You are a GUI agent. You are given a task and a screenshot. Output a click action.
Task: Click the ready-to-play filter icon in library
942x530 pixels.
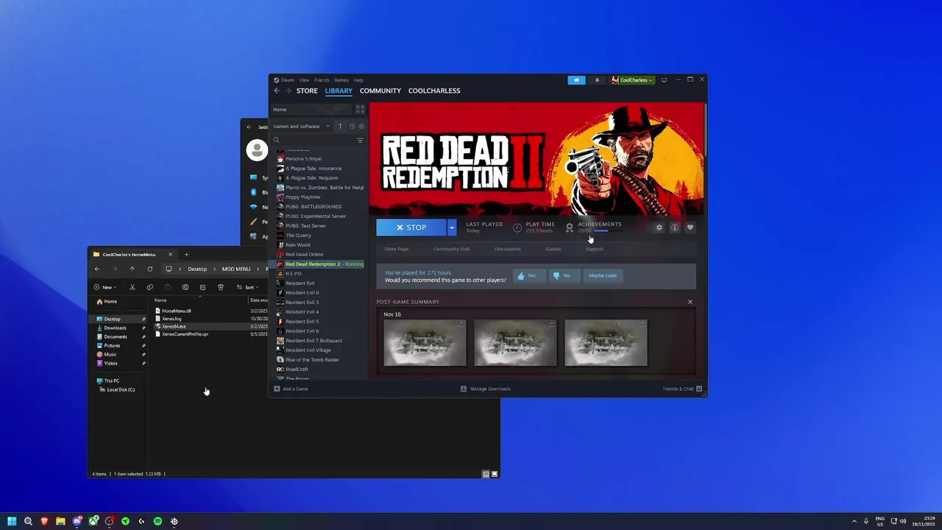(x=361, y=127)
